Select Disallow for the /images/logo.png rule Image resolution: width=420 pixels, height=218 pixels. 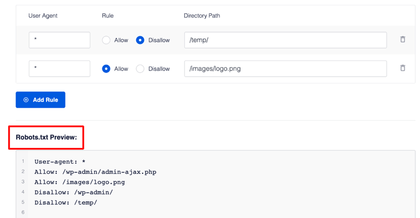(x=140, y=69)
